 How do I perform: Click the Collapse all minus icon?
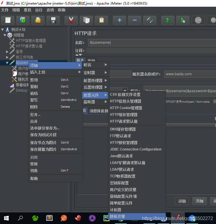point(134,20)
